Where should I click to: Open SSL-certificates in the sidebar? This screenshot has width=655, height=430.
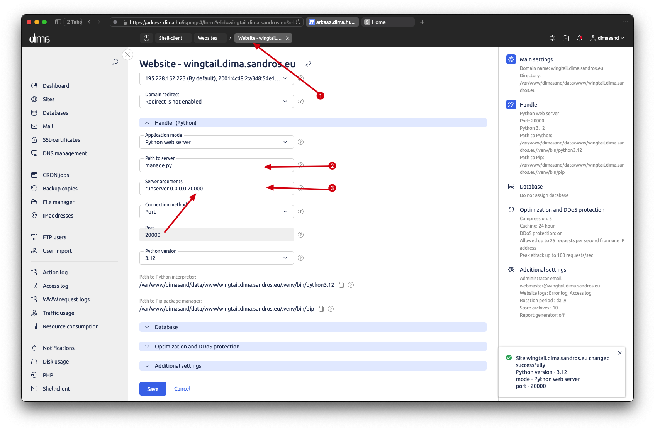tap(61, 140)
